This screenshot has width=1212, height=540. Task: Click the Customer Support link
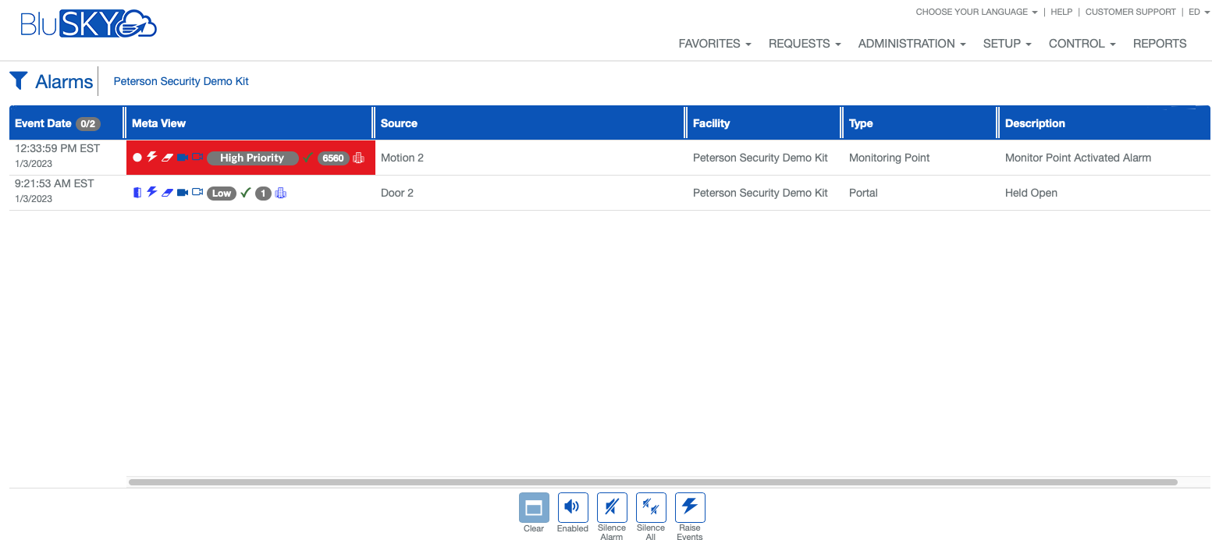pos(1130,12)
